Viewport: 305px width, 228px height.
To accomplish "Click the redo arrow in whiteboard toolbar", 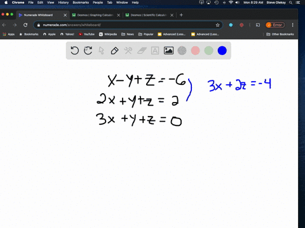I will 88,51.
